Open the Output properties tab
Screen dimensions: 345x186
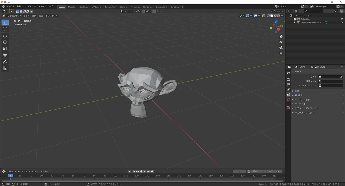288,84
